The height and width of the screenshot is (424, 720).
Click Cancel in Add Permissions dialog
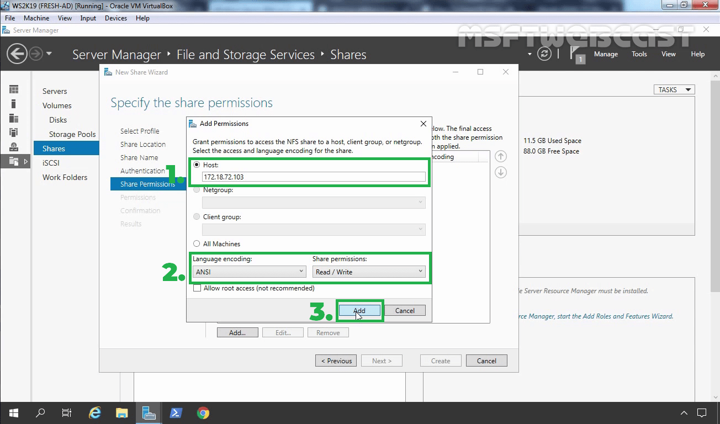click(x=405, y=310)
